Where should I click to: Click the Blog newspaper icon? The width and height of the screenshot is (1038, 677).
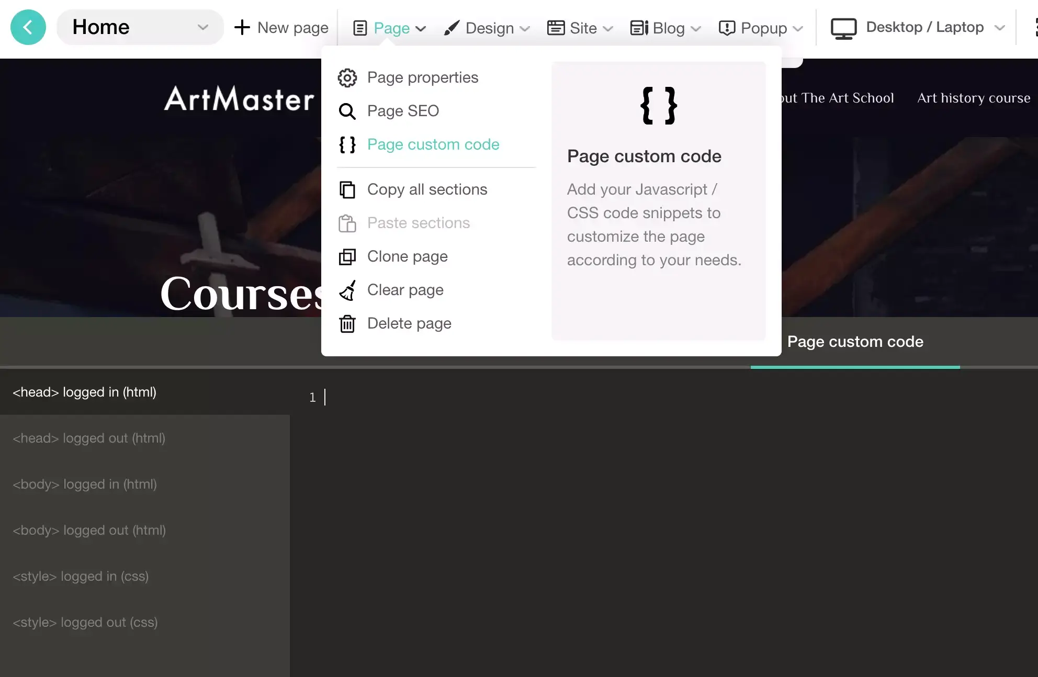639,28
